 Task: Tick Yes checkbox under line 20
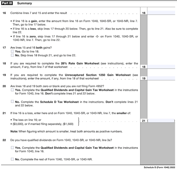click(x=12, y=90)
